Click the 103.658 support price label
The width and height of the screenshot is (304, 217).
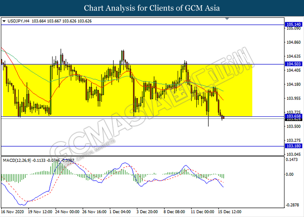coord(293,116)
